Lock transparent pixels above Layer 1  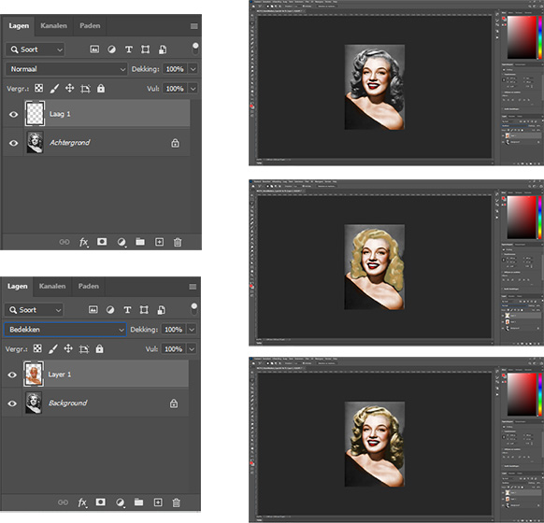tap(37, 348)
